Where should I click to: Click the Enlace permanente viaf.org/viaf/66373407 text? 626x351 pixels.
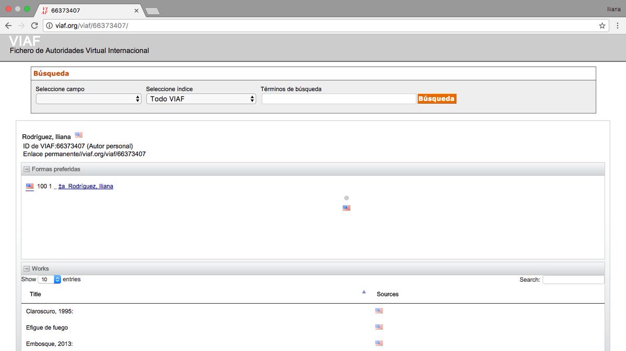pyautogui.click(x=85, y=154)
